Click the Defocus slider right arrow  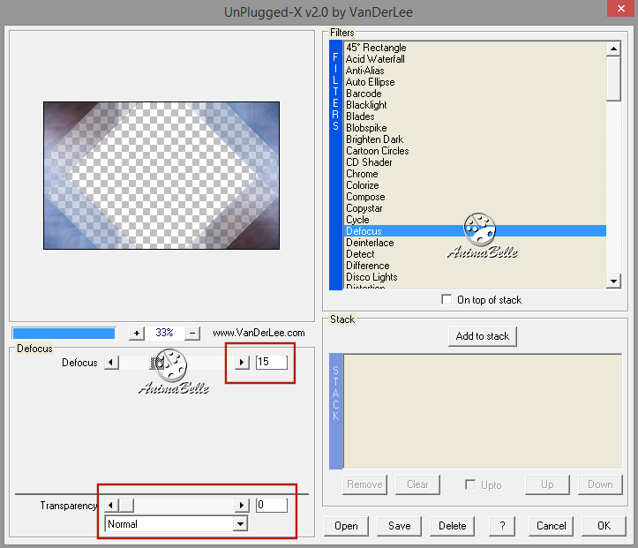pyautogui.click(x=242, y=363)
